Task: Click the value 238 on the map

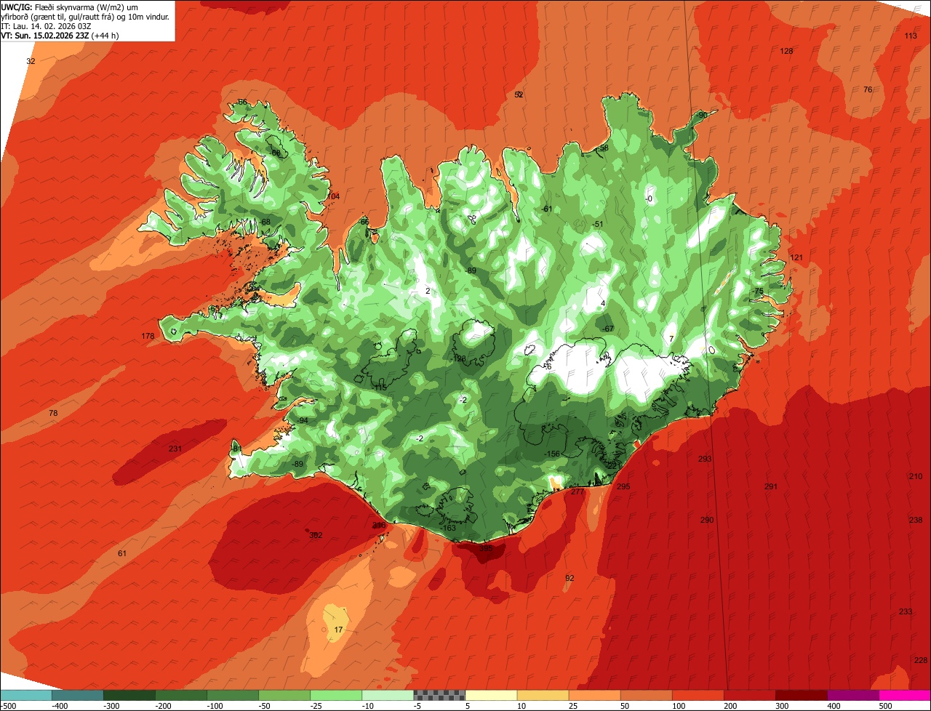Action: point(916,520)
